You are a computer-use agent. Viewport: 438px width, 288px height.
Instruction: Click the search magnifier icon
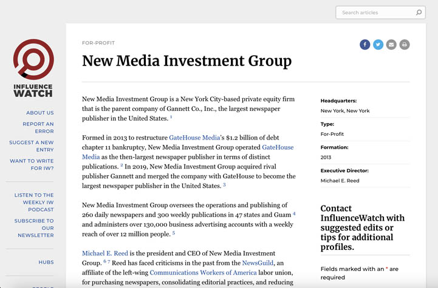419,13
